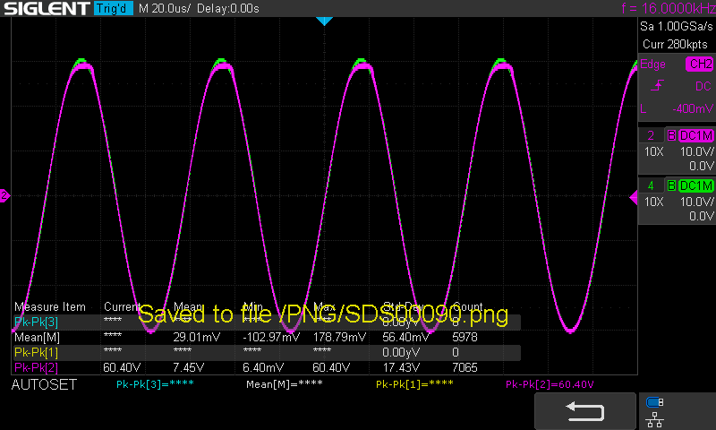
Task: Click the Sa 1.00GSa/s sample rate
Action: [x=677, y=27]
